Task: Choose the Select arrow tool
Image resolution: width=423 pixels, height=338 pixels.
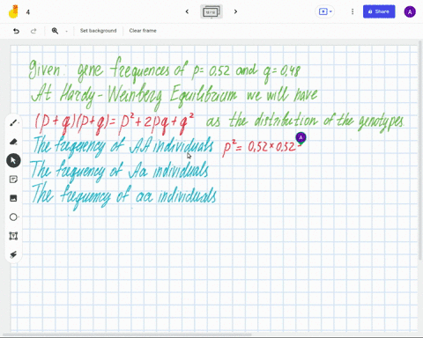Action: pos(13,160)
